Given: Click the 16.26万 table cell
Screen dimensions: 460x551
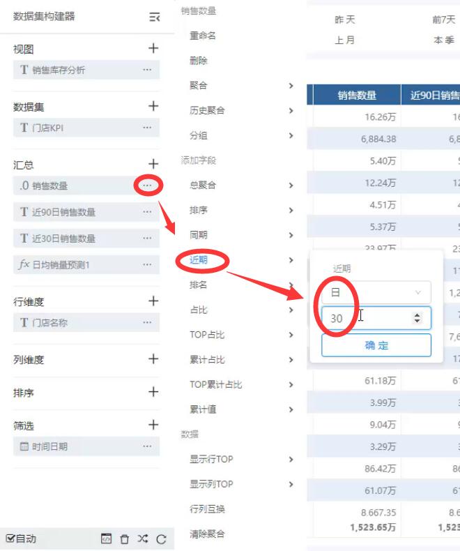Looking at the screenshot, I should click(x=357, y=117).
